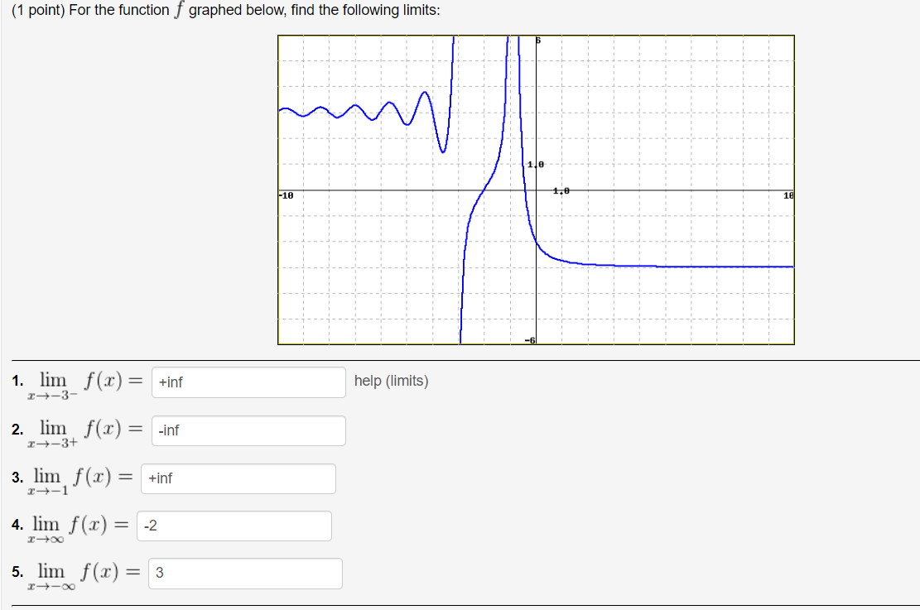Select the -inf answer box for limit 2

(x=248, y=430)
